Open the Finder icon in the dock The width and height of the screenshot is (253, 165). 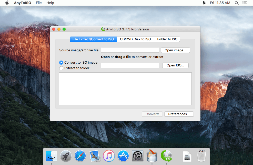point(52,156)
